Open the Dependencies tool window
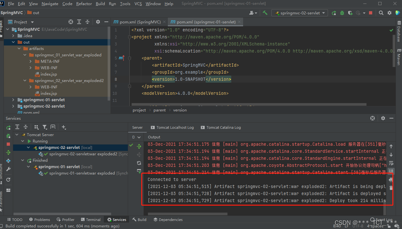 pos(168,220)
